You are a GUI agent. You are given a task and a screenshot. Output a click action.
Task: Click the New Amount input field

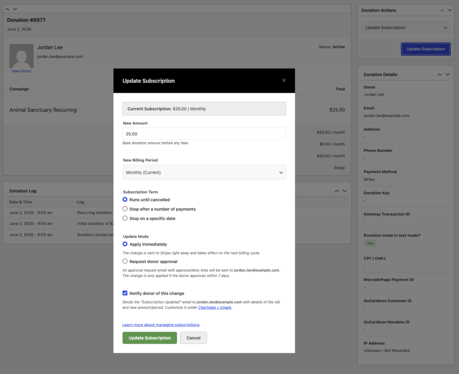[204, 134]
